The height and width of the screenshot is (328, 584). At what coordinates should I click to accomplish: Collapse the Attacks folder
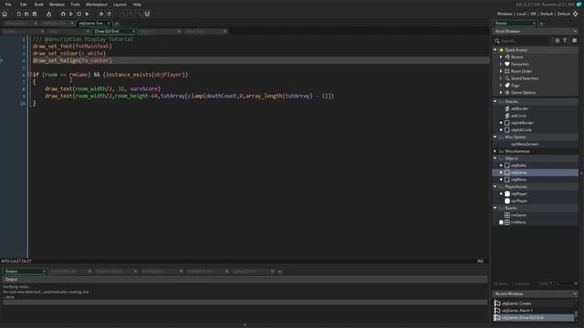(x=495, y=101)
